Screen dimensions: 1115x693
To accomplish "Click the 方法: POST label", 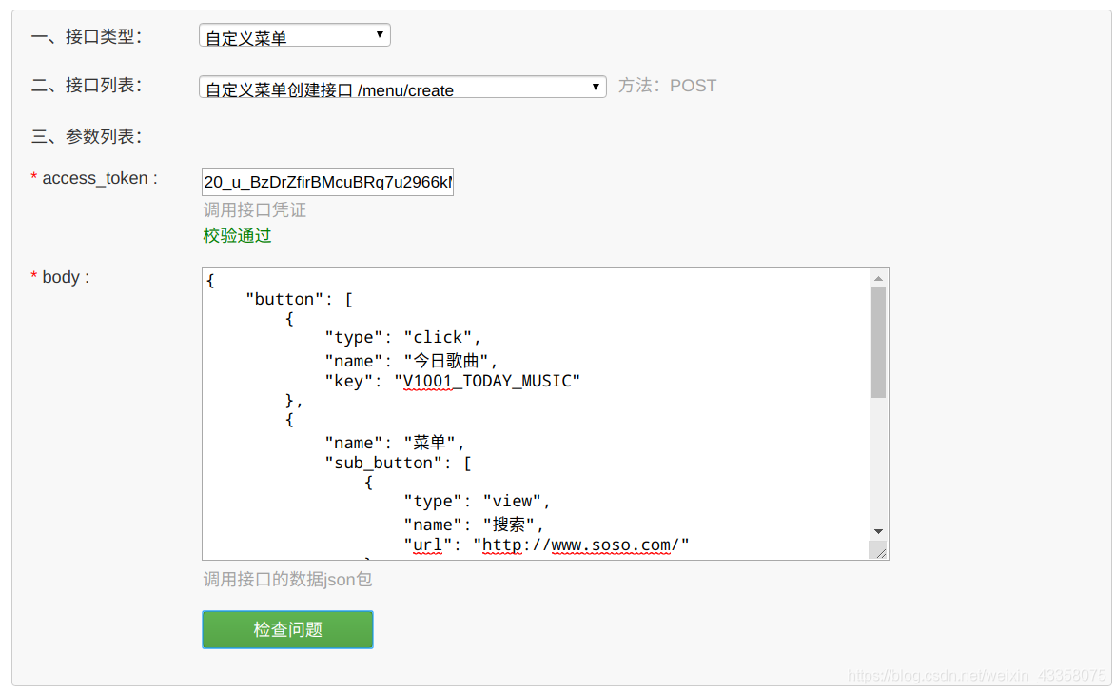I will click(x=667, y=86).
